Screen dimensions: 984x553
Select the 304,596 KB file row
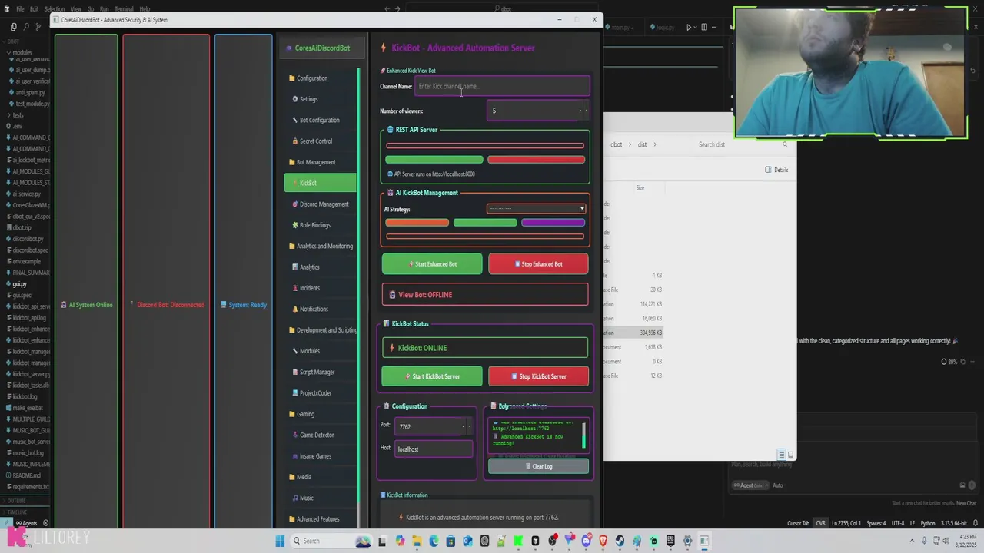point(633,333)
